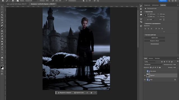179x100 pixels.
Task: Select the Gradient tool
Action: pos(2,39)
